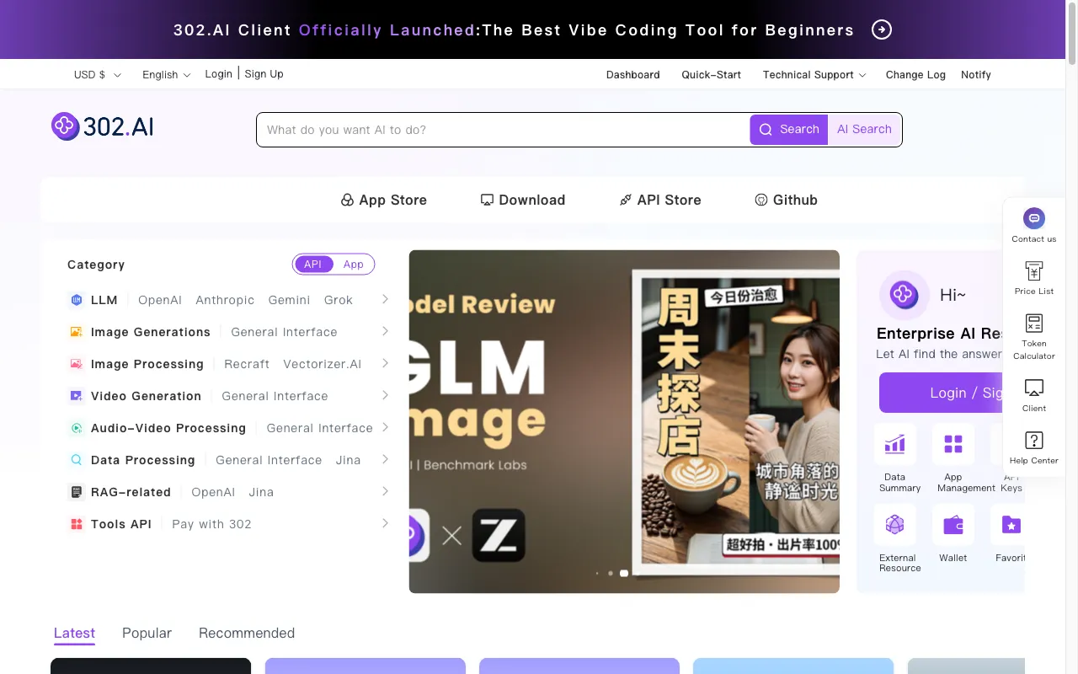Click the Video Generation category icon
The height and width of the screenshot is (674, 1078).
click(x=77, y=396)
